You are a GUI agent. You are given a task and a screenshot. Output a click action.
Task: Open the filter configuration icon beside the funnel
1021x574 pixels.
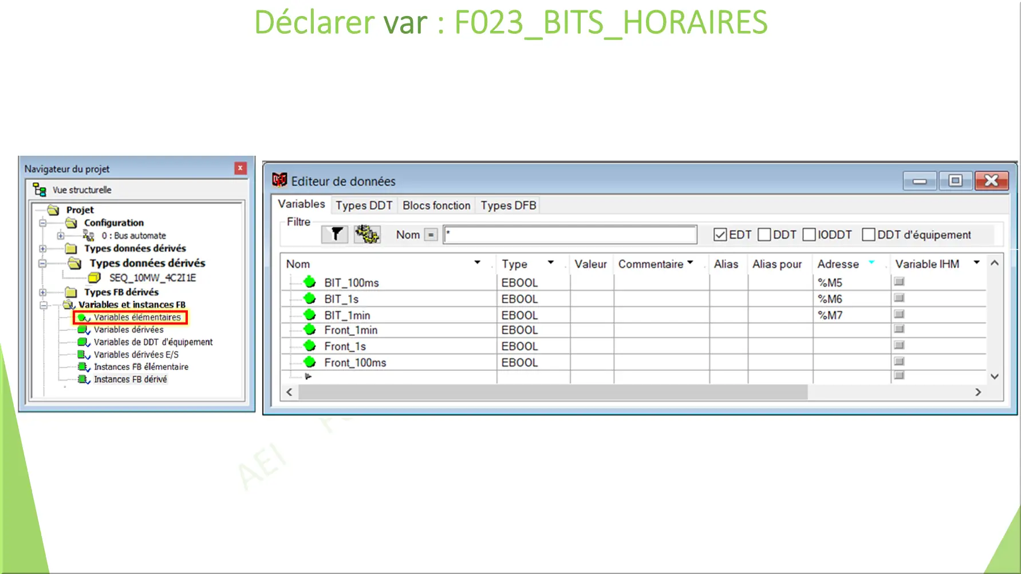pos(366,233)
